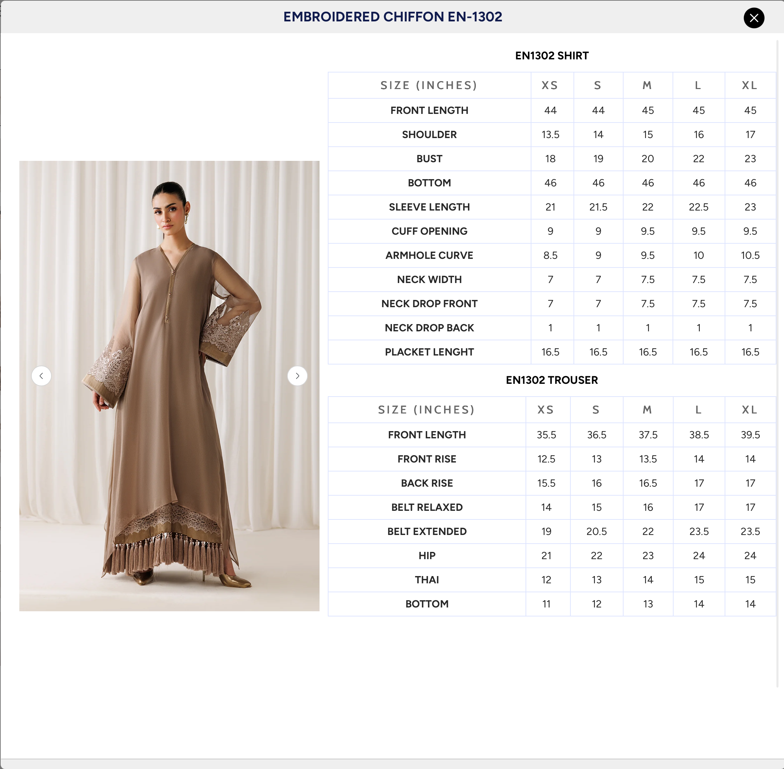The image size is (784, 769).
Task: Close the size chart popup
Action: point(754,18)
